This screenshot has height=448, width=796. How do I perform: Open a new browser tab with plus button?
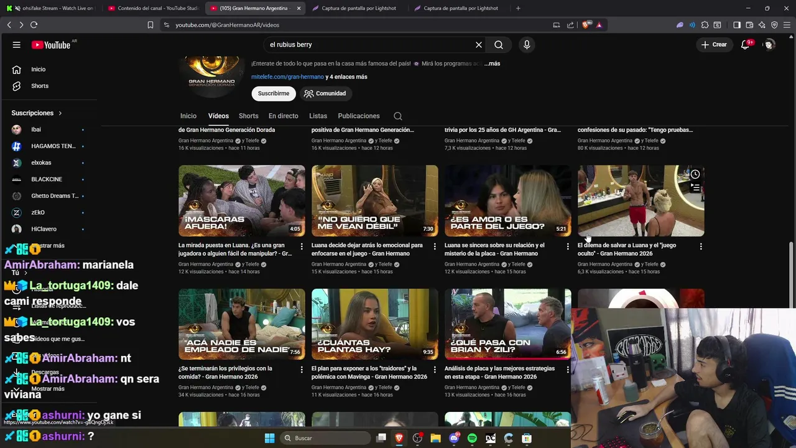coord(518,8)
